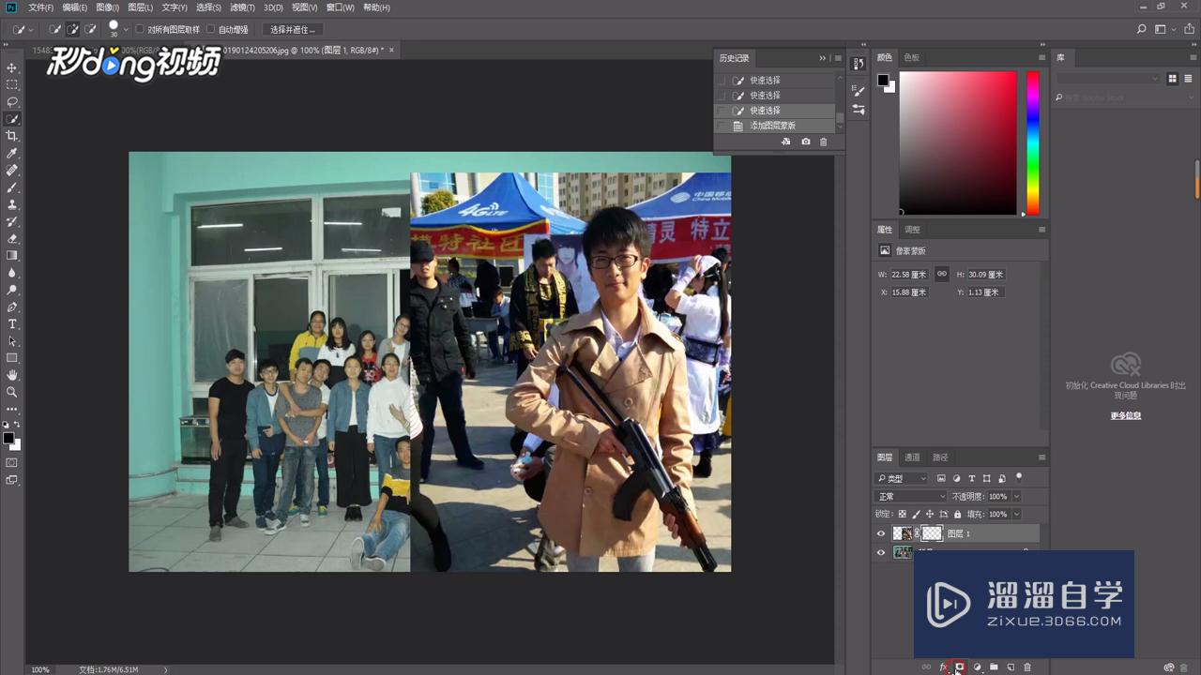
Task: Switch to the 通道 tab
Action: [912, 457]
